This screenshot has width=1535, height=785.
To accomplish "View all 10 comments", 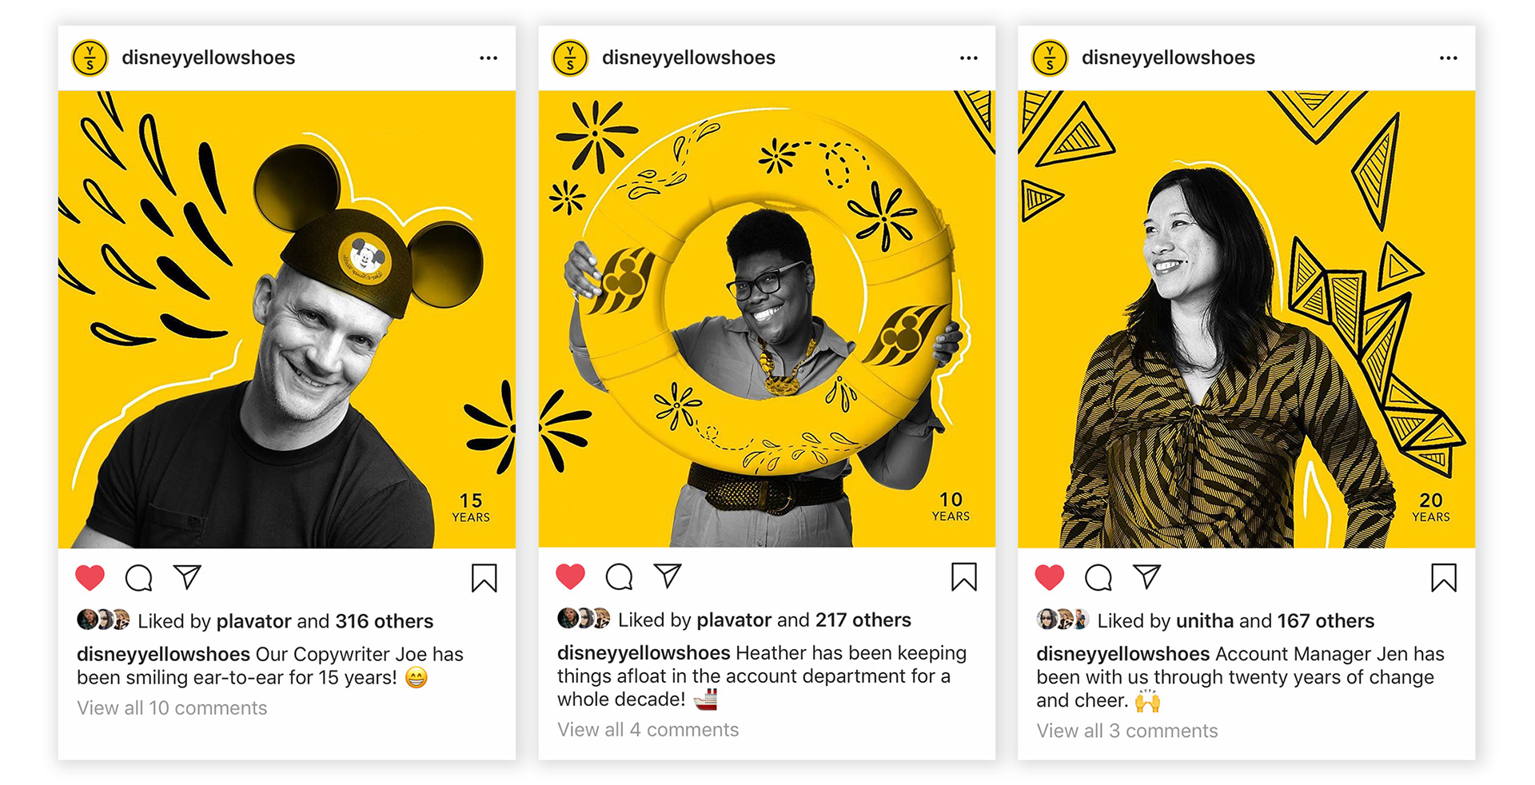I will click(172, 708).
